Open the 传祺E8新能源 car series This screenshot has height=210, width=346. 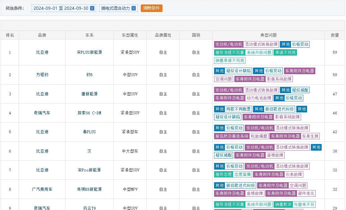click(90, 189)
